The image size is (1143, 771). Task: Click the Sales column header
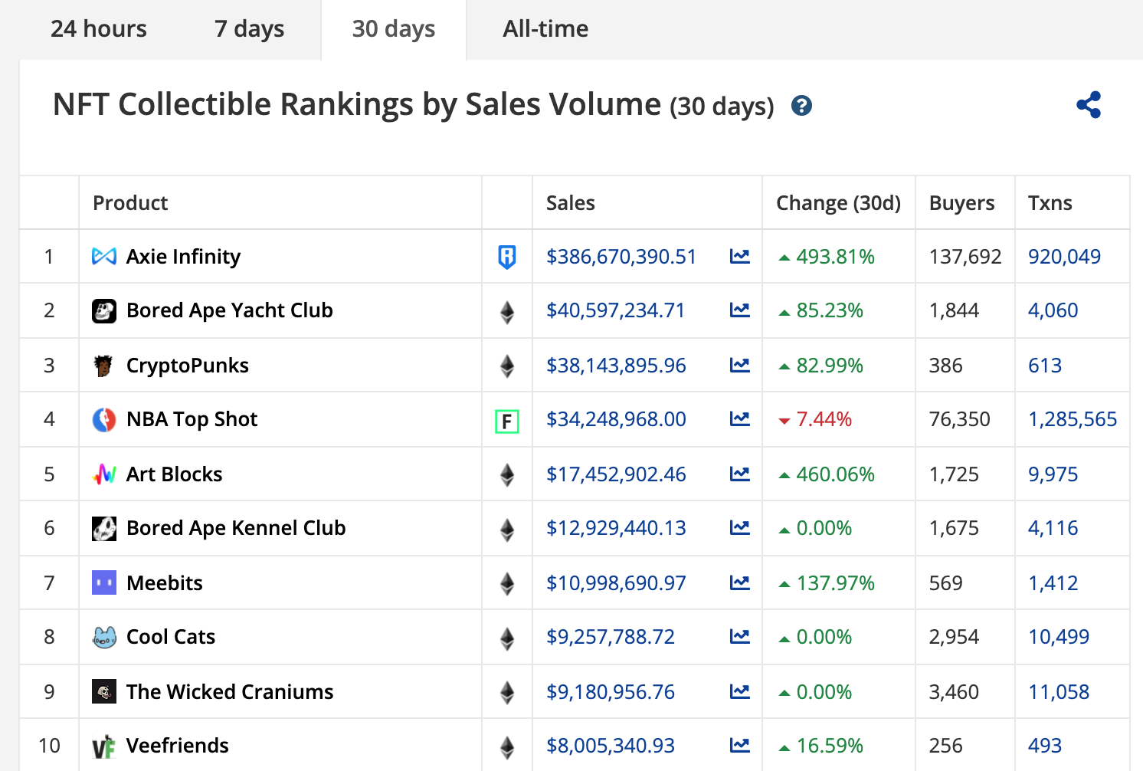pyautogui.click(x=571, y=202)
